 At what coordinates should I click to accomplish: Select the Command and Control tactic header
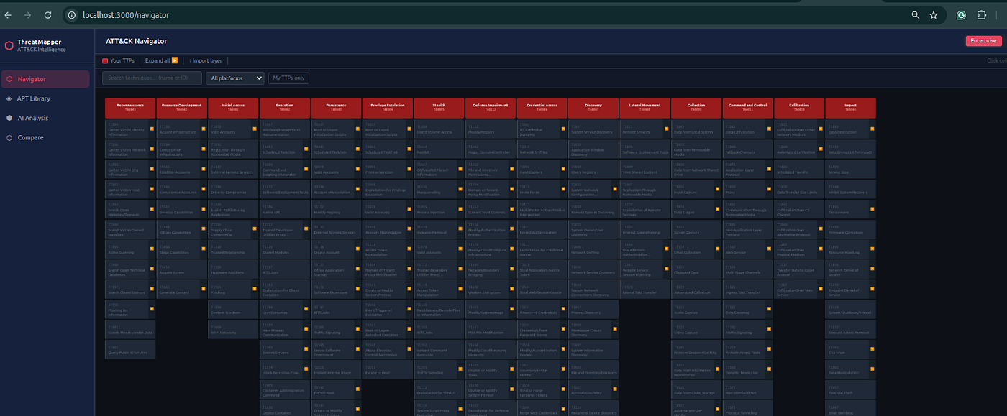(x=747, y=107)
